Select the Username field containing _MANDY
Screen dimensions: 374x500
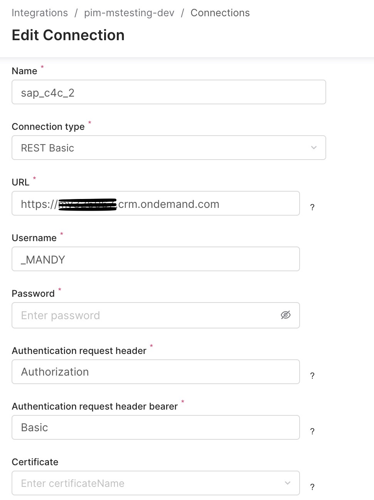(x=155, y=259)
